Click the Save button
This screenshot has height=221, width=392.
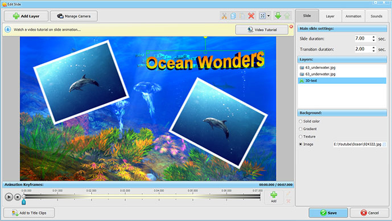pyautogui.click(x=328, y=212)
